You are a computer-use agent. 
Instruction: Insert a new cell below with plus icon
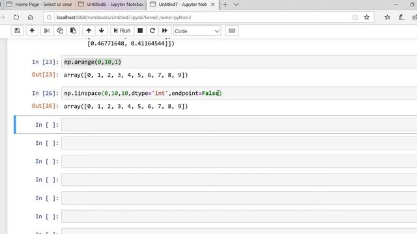coord(32,31)
